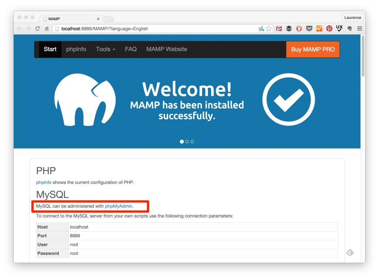
Task: Expand the Tools dropdown menu
Action: pos(105,49)
